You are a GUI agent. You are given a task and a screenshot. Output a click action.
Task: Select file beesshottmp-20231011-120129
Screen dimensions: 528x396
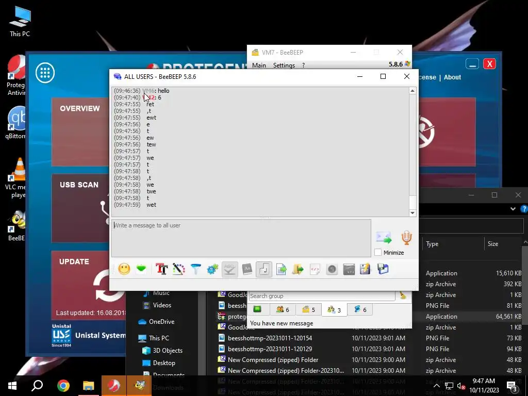(270, 349)
